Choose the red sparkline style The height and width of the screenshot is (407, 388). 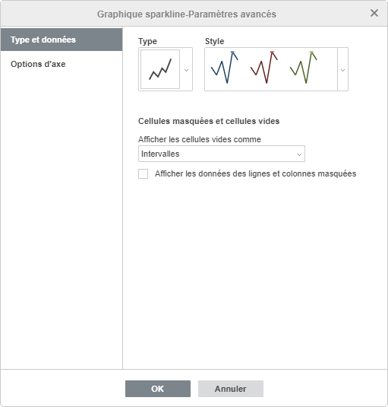point(264,68)
